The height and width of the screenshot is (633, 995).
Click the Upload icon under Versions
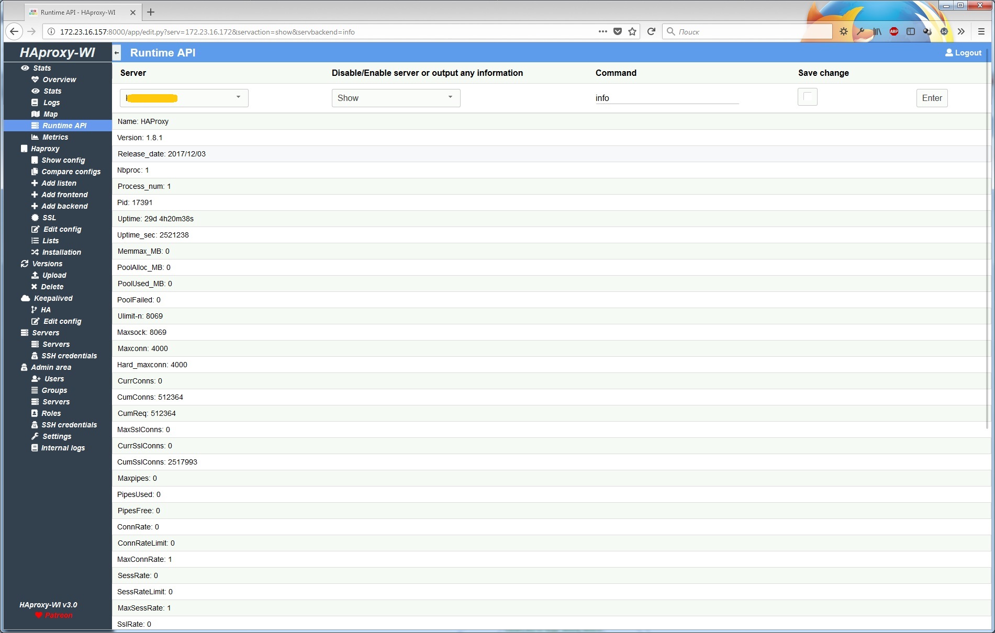pos(35,275)
